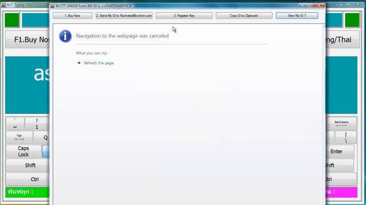The width and height of the screenshot is (366, 205).
Task: Click the left Ctrl key on on-screen keyboard
Action: (27, 179)
